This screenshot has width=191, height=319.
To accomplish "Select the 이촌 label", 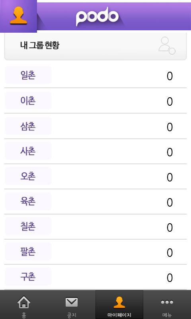I will [x=28, y=100].
